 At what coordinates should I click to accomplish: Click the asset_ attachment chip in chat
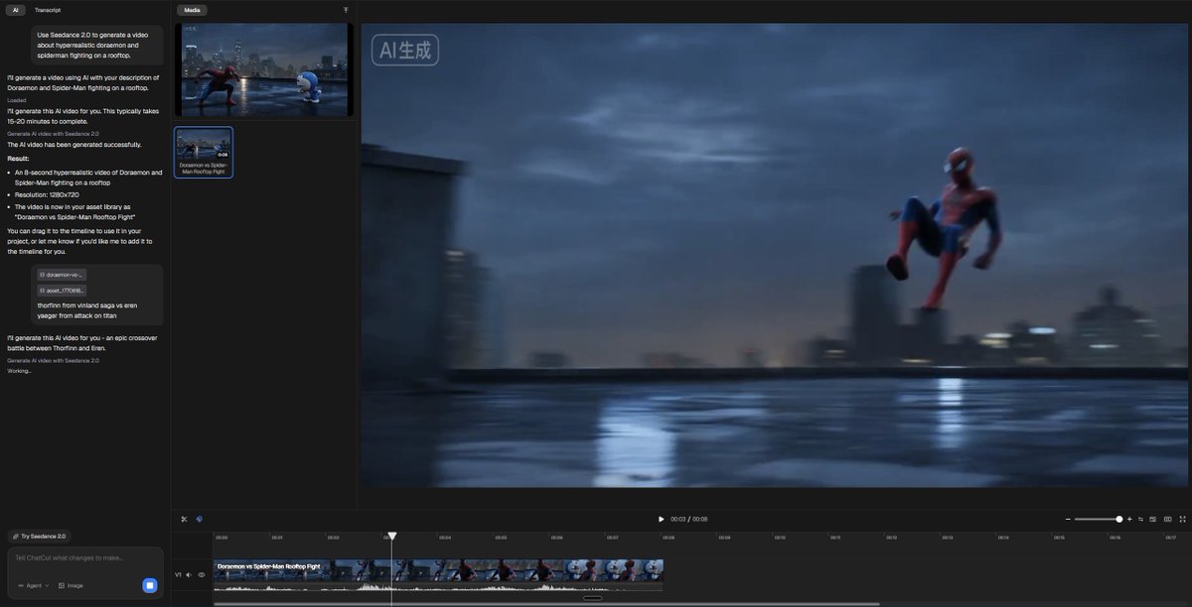pyautogui.click(x=62, y=291)
